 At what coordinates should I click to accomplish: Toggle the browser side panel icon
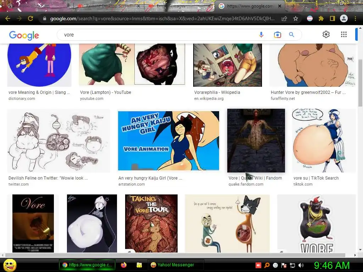point(333,18)
